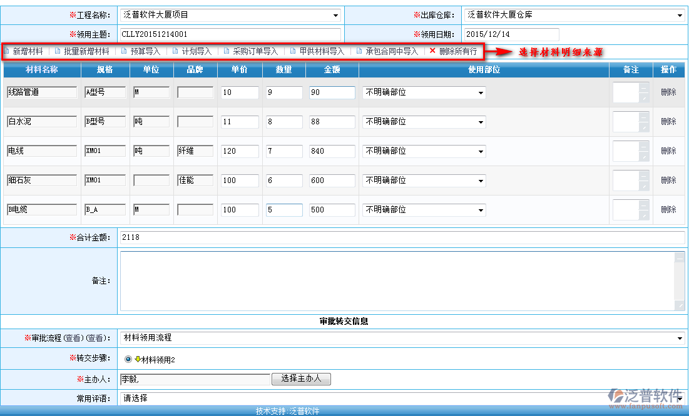Viewport: 689px width, 416px height.
Task: Click the 领用日期 date field
Action: [x=511, y=34]
